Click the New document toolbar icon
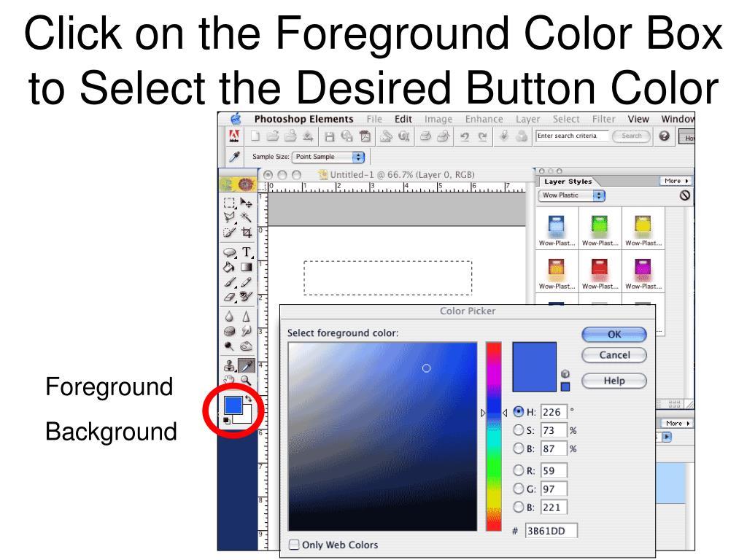The width and height of the screenshot is (747, 560). click(255, 136)
